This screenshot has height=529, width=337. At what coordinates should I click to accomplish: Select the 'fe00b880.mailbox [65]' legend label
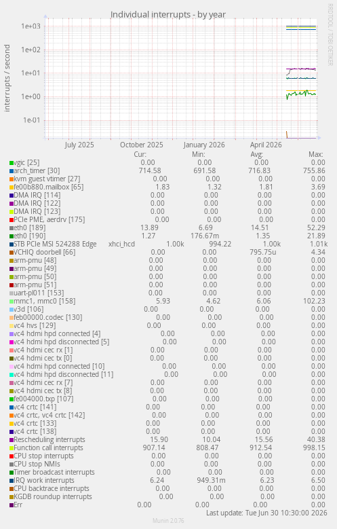point(49,187)
